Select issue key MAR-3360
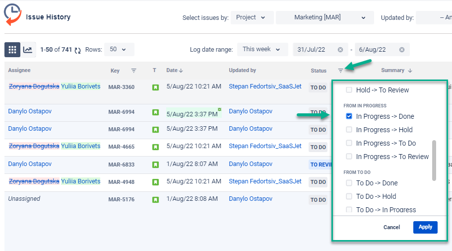 coord(122,87)
